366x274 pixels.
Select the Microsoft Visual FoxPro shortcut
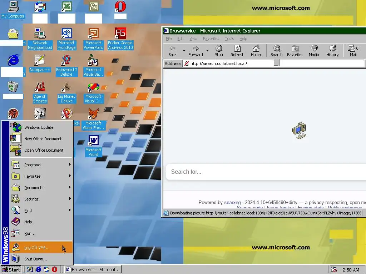click(93, 119)
